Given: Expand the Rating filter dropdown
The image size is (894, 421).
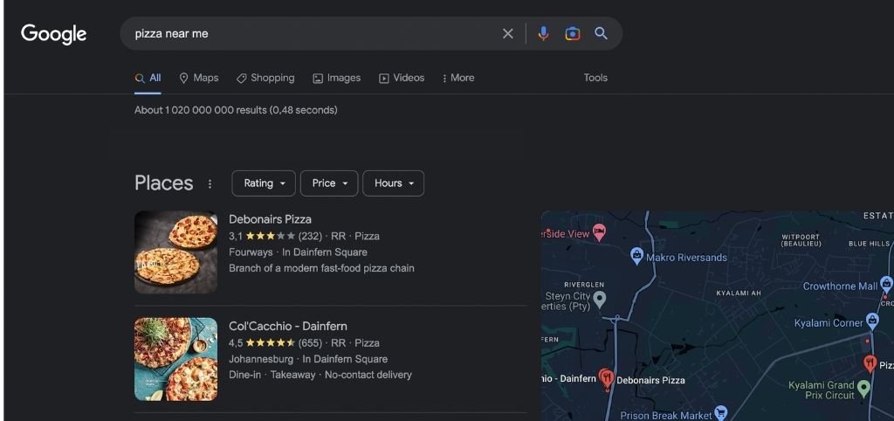Looking at the screenshot, I should click(264, 183).
